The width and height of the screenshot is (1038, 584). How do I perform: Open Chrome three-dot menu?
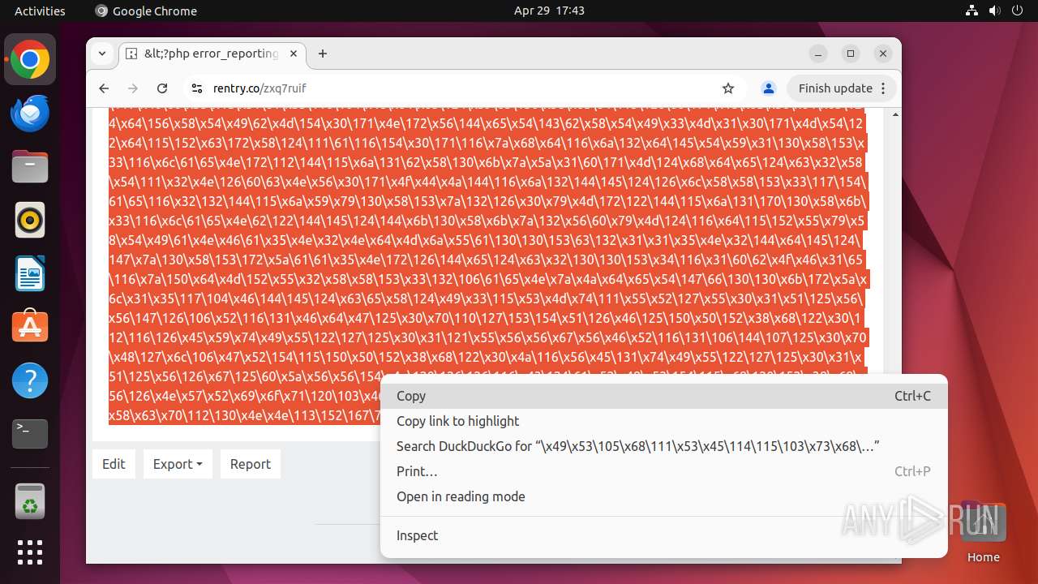(x=884, y=88)
